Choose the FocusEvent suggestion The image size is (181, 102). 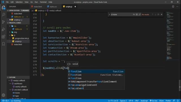click(96, 88)
